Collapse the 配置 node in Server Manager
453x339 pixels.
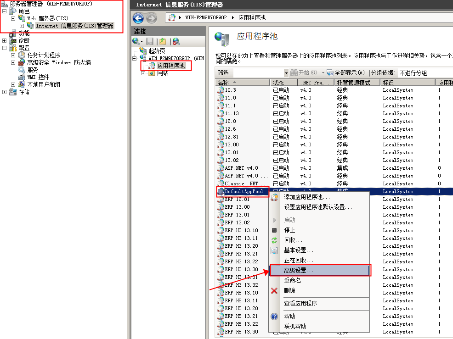tap(5, 48)
